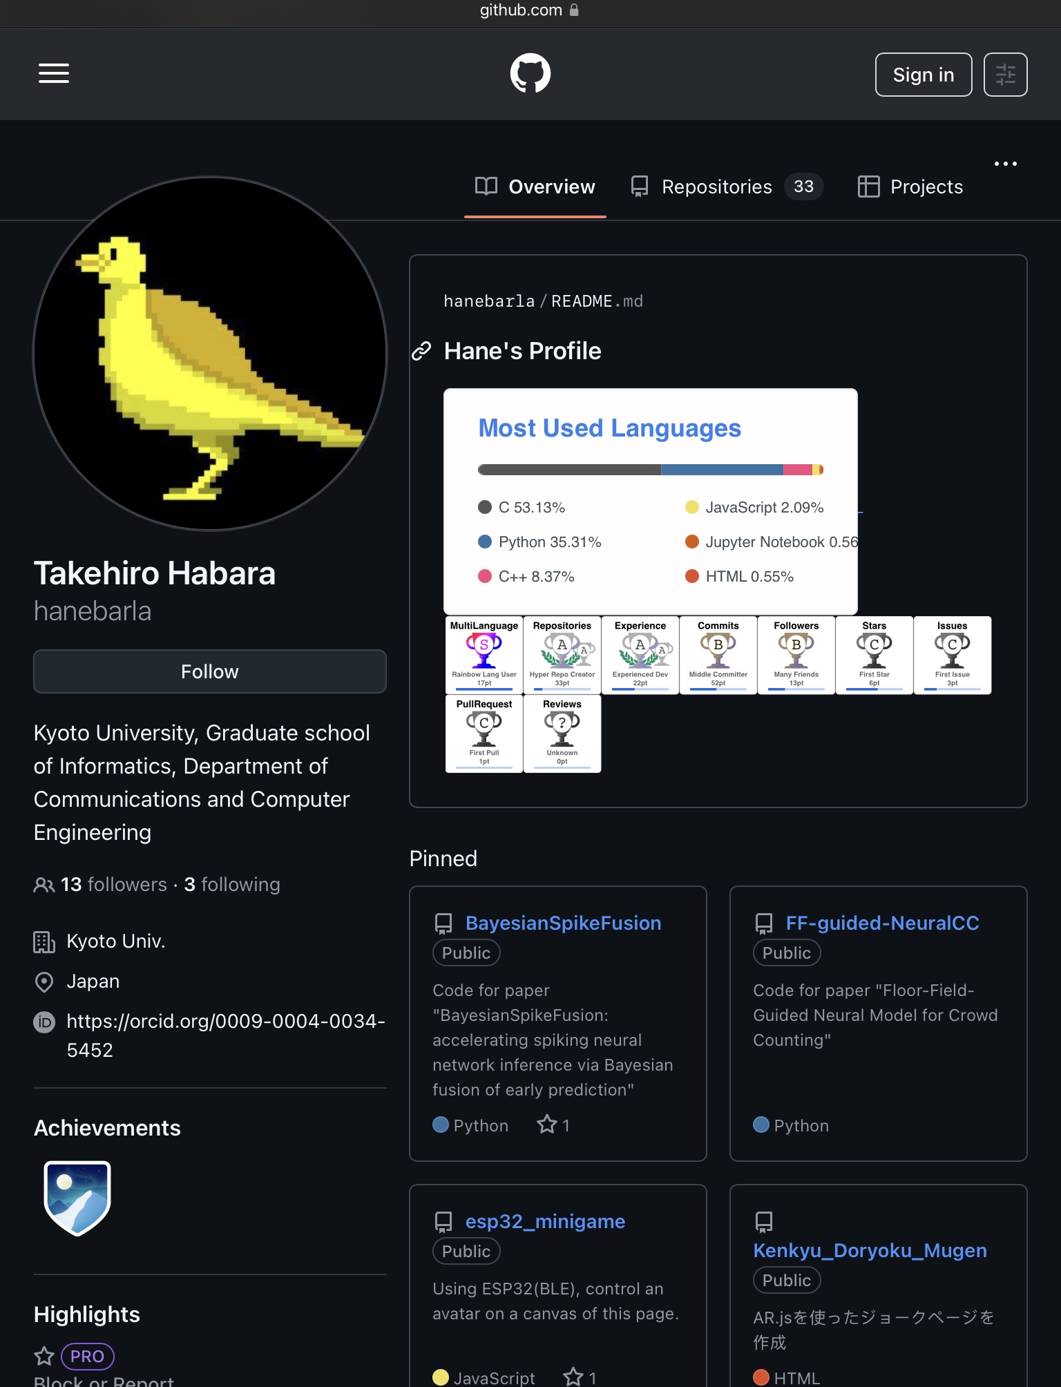Select the Overview tab

pos(535,186)
